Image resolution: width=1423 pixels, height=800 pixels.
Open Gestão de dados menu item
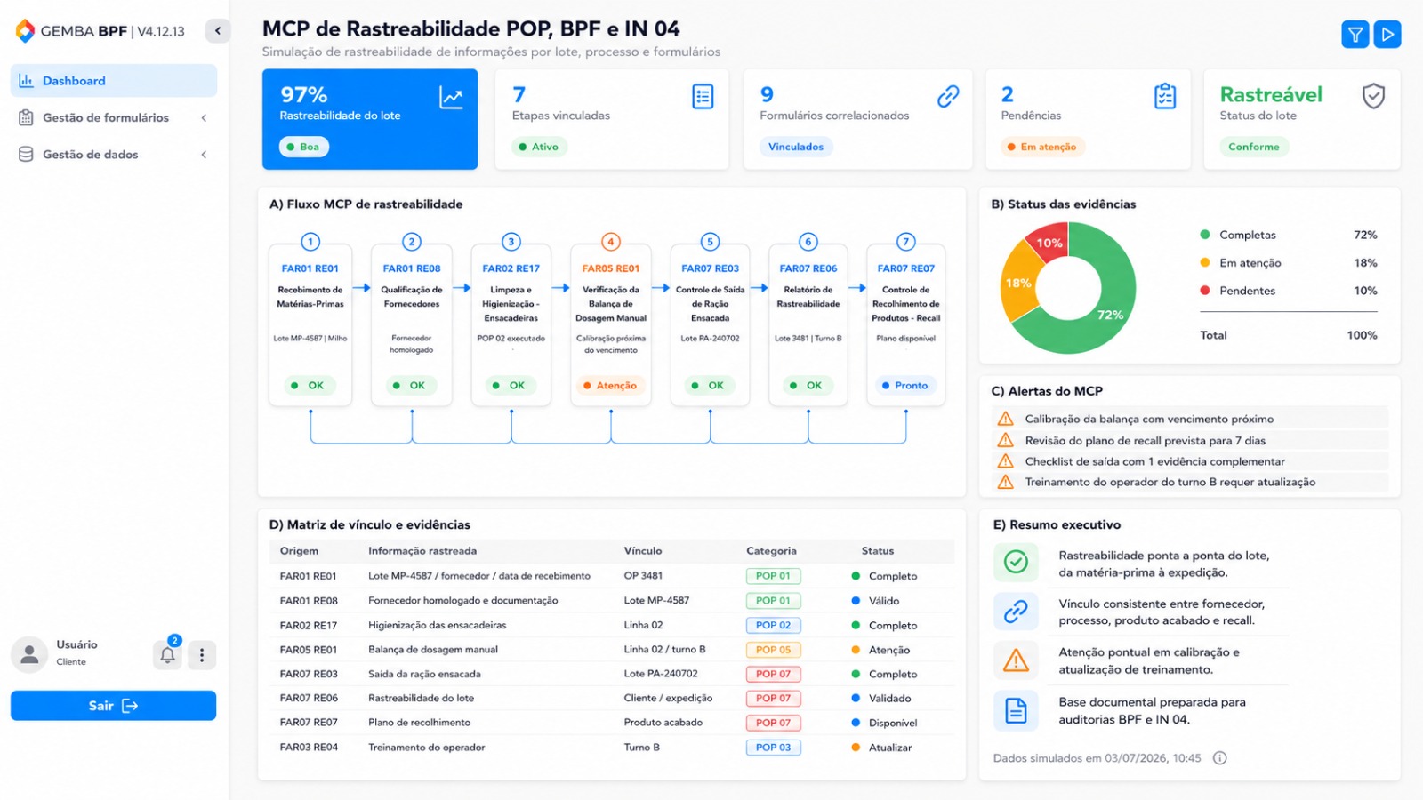(114, 155)
